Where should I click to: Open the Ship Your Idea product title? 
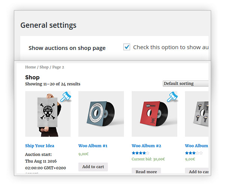click(40, 146)
